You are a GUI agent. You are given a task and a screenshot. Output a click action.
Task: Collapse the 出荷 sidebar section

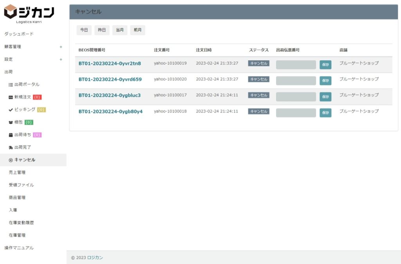coord(9,72)
